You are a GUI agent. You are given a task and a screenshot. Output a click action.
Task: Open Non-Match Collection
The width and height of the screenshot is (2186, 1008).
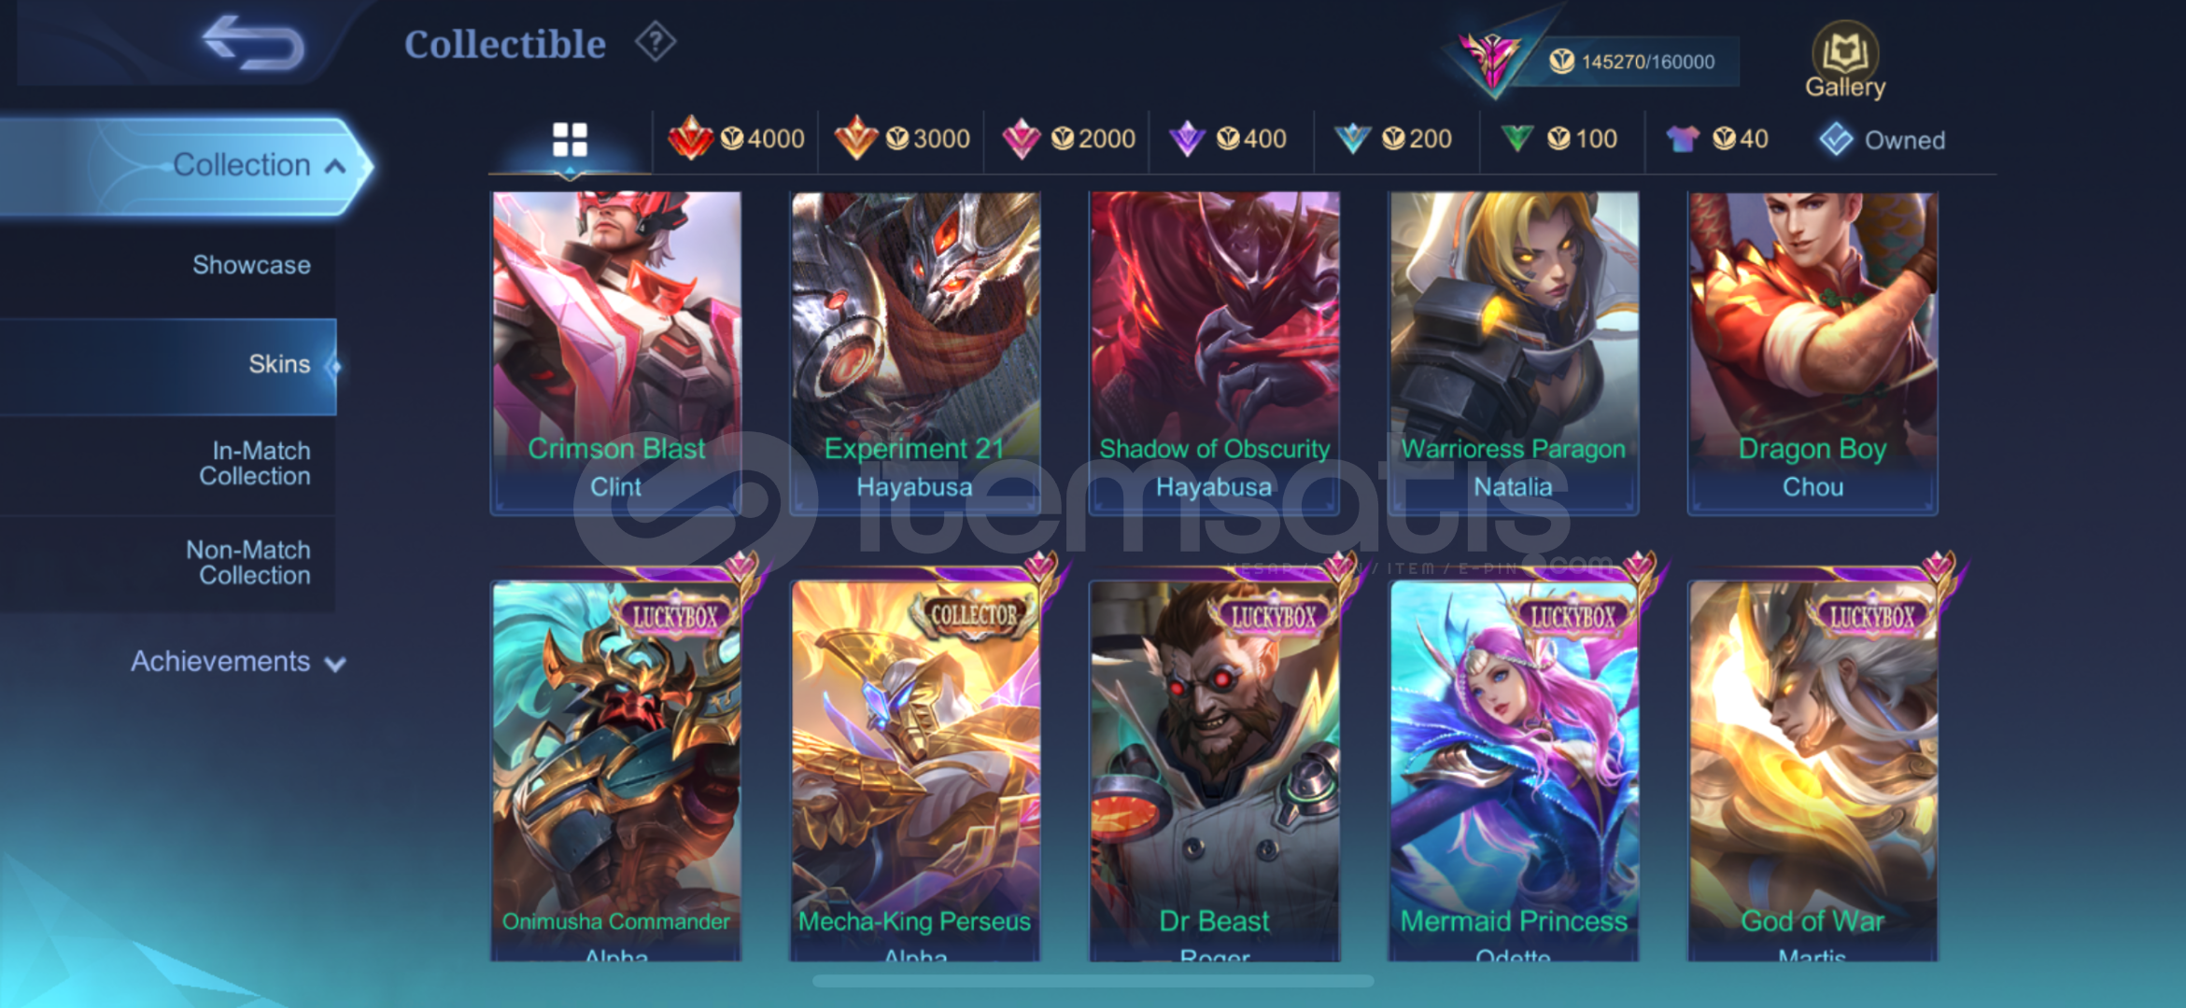click(x=247, y=563)
